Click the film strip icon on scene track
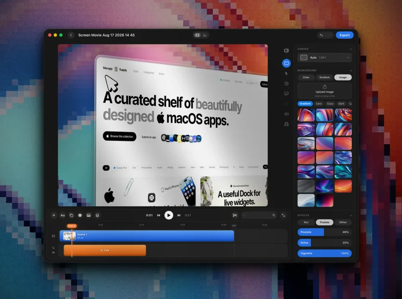This screenshot has width=402, height=299. coord(53,236)
